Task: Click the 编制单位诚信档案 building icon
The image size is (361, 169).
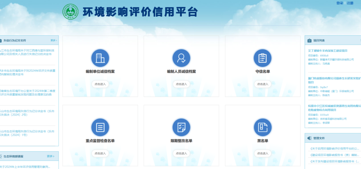Action: [x=100, y=58]
